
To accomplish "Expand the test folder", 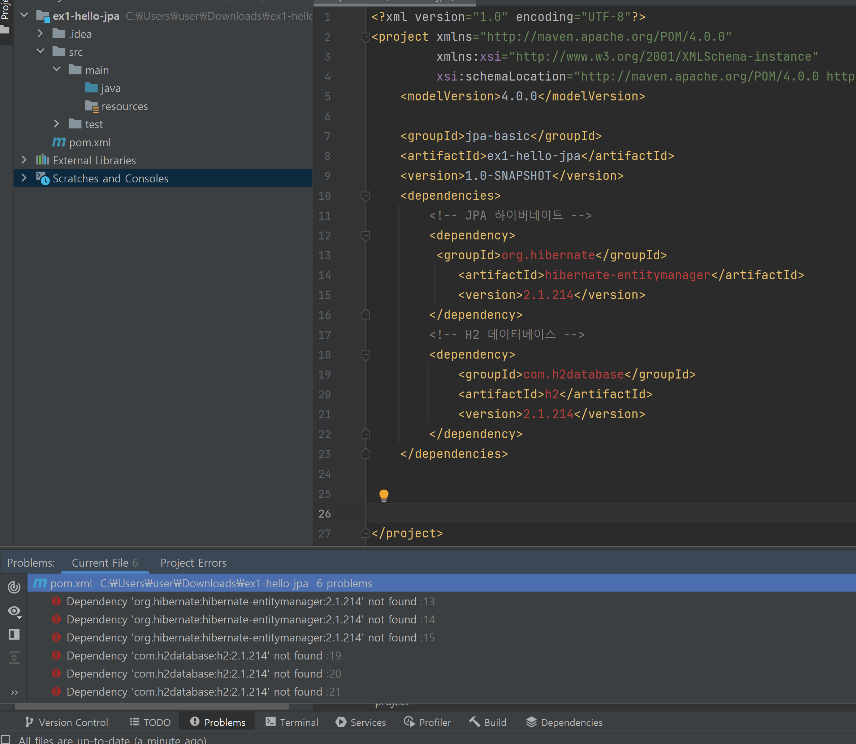I will pos(56,124).
